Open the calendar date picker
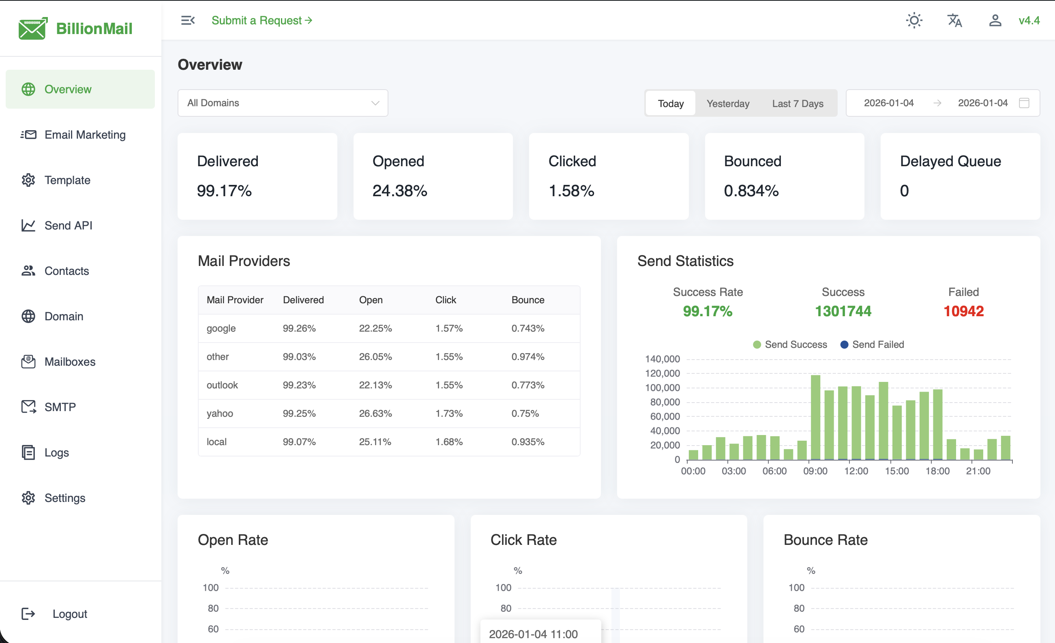The image size is (1055, 643). click(1024, 103)
